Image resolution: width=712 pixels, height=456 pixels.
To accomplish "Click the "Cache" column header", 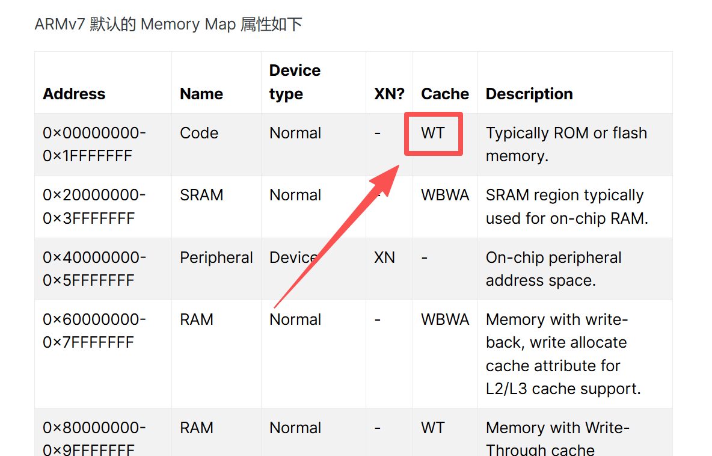I will [445, 94].
